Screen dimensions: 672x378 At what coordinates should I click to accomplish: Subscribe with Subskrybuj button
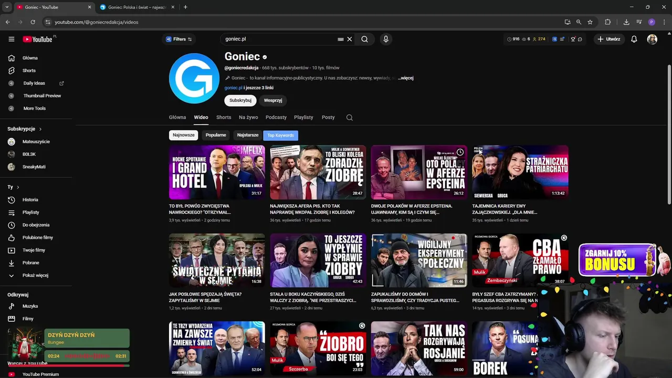point(240,100)
